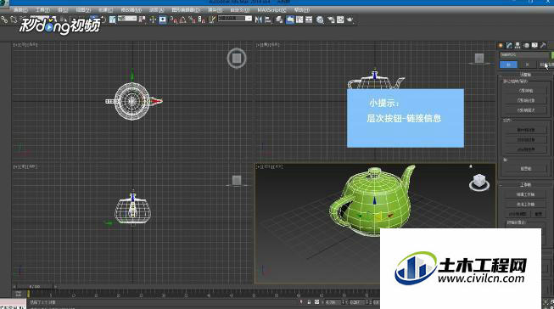
Task: Open perspective viewport [+] label menu
Action: (x=258, y=166)
